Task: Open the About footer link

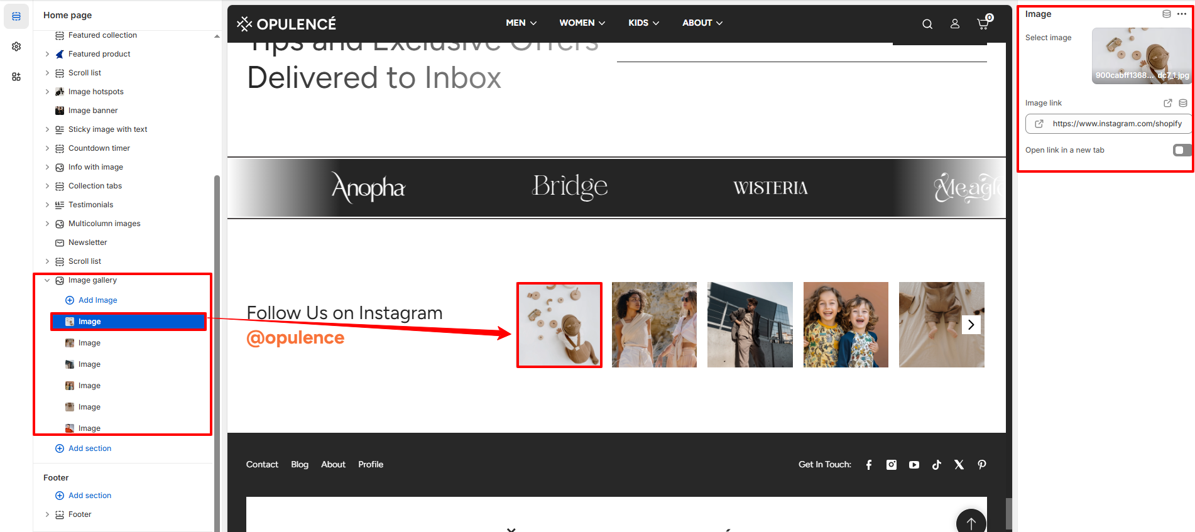Action: (x=333, y=465)
